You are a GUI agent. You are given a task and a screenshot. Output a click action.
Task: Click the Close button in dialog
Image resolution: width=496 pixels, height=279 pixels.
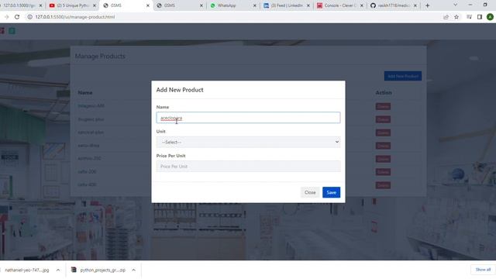(310, 192)
